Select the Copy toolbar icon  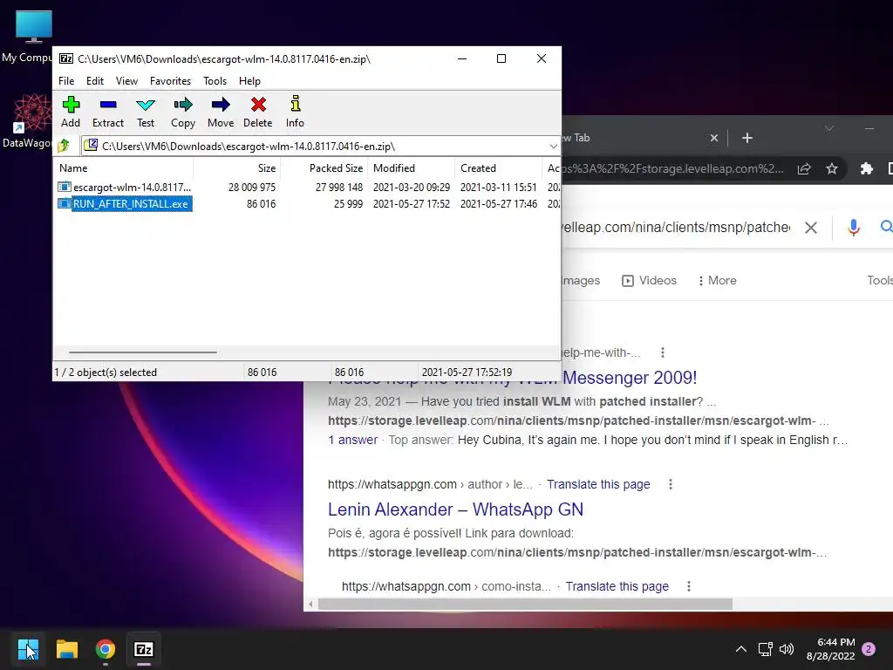click(183, 113)
